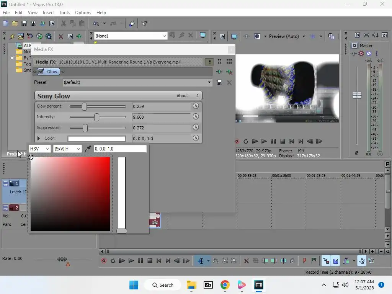The height and width of the screenshot is (294, 392).
Task: Click the Stop button in preview transport
Action: 283,141
